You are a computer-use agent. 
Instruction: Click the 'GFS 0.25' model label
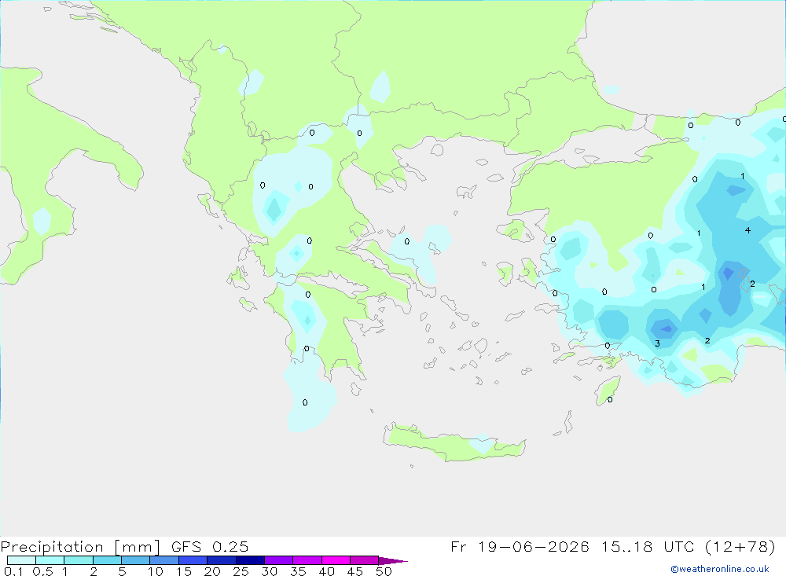click(210, 546)
